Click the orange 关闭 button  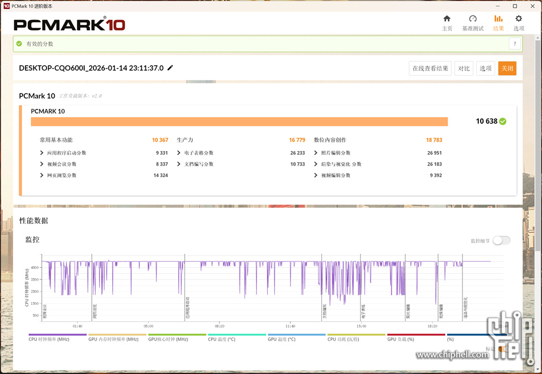click(507, 69)
